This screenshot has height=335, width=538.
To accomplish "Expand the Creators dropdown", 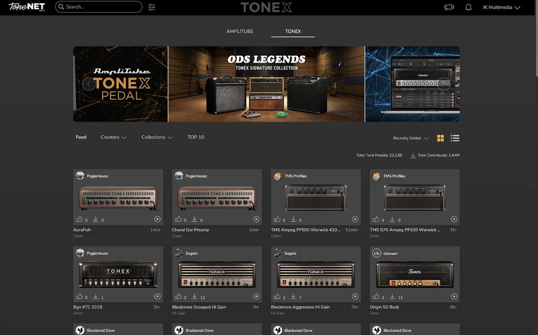I will pos(113,137).
